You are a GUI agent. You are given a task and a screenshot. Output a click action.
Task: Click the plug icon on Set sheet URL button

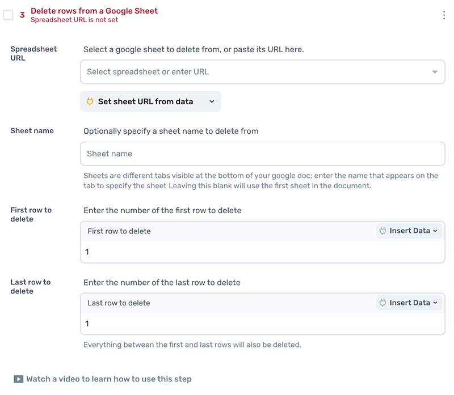(90, 101)
